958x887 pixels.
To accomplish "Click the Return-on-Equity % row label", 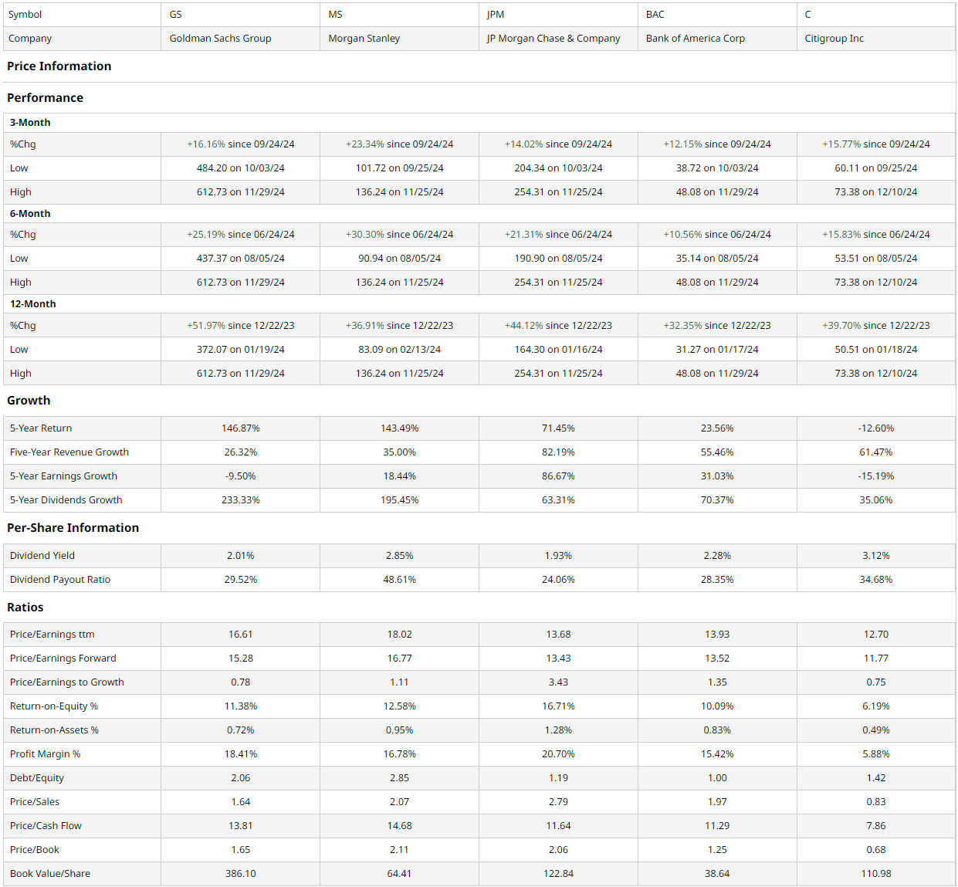I will coord(54,706).
